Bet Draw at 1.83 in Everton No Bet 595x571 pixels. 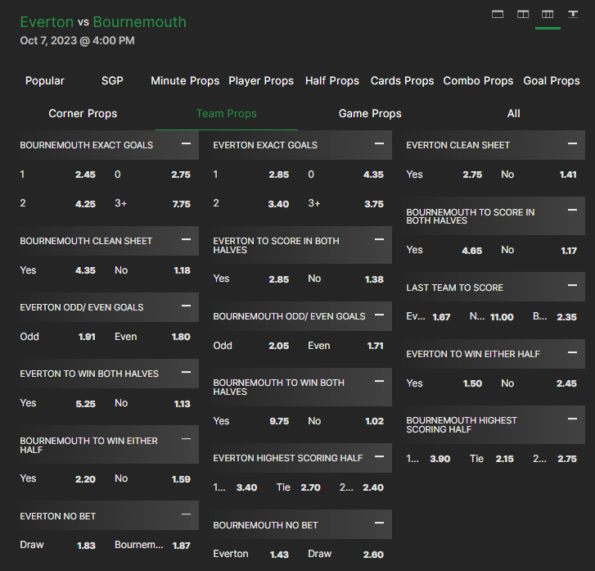57,545
